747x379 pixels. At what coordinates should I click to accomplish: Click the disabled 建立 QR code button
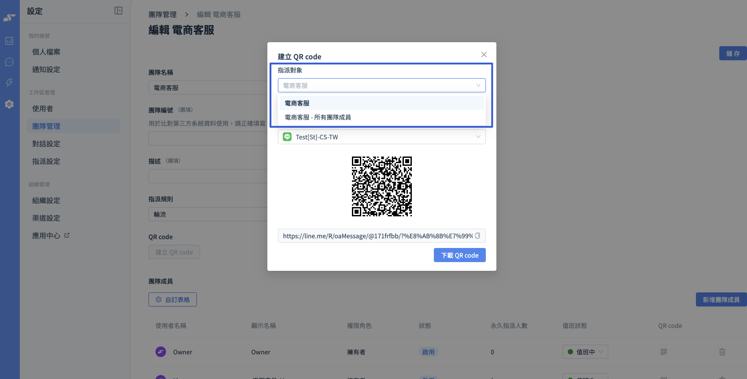tap(174, 252)
